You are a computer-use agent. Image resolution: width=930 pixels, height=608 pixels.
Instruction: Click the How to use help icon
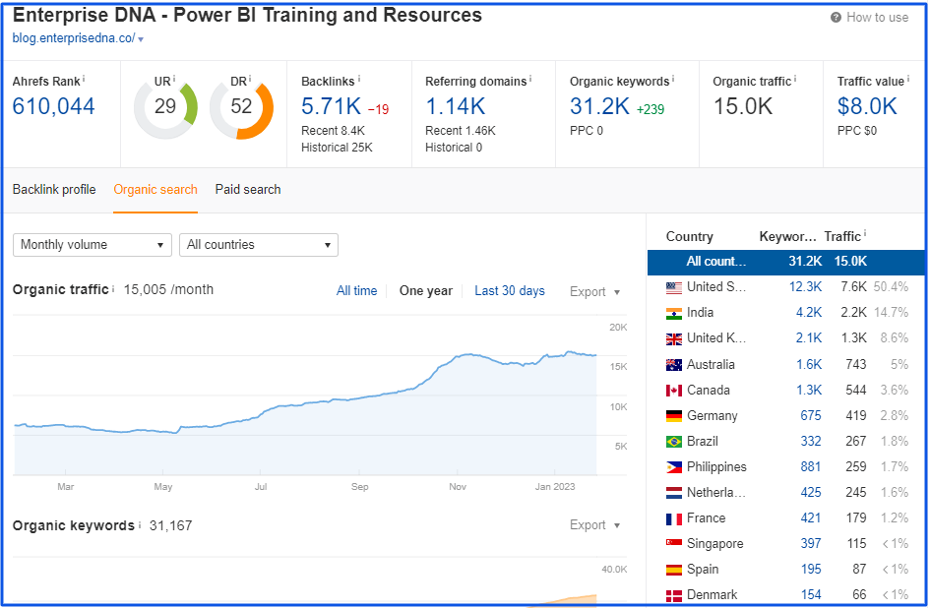click(836, 17)
